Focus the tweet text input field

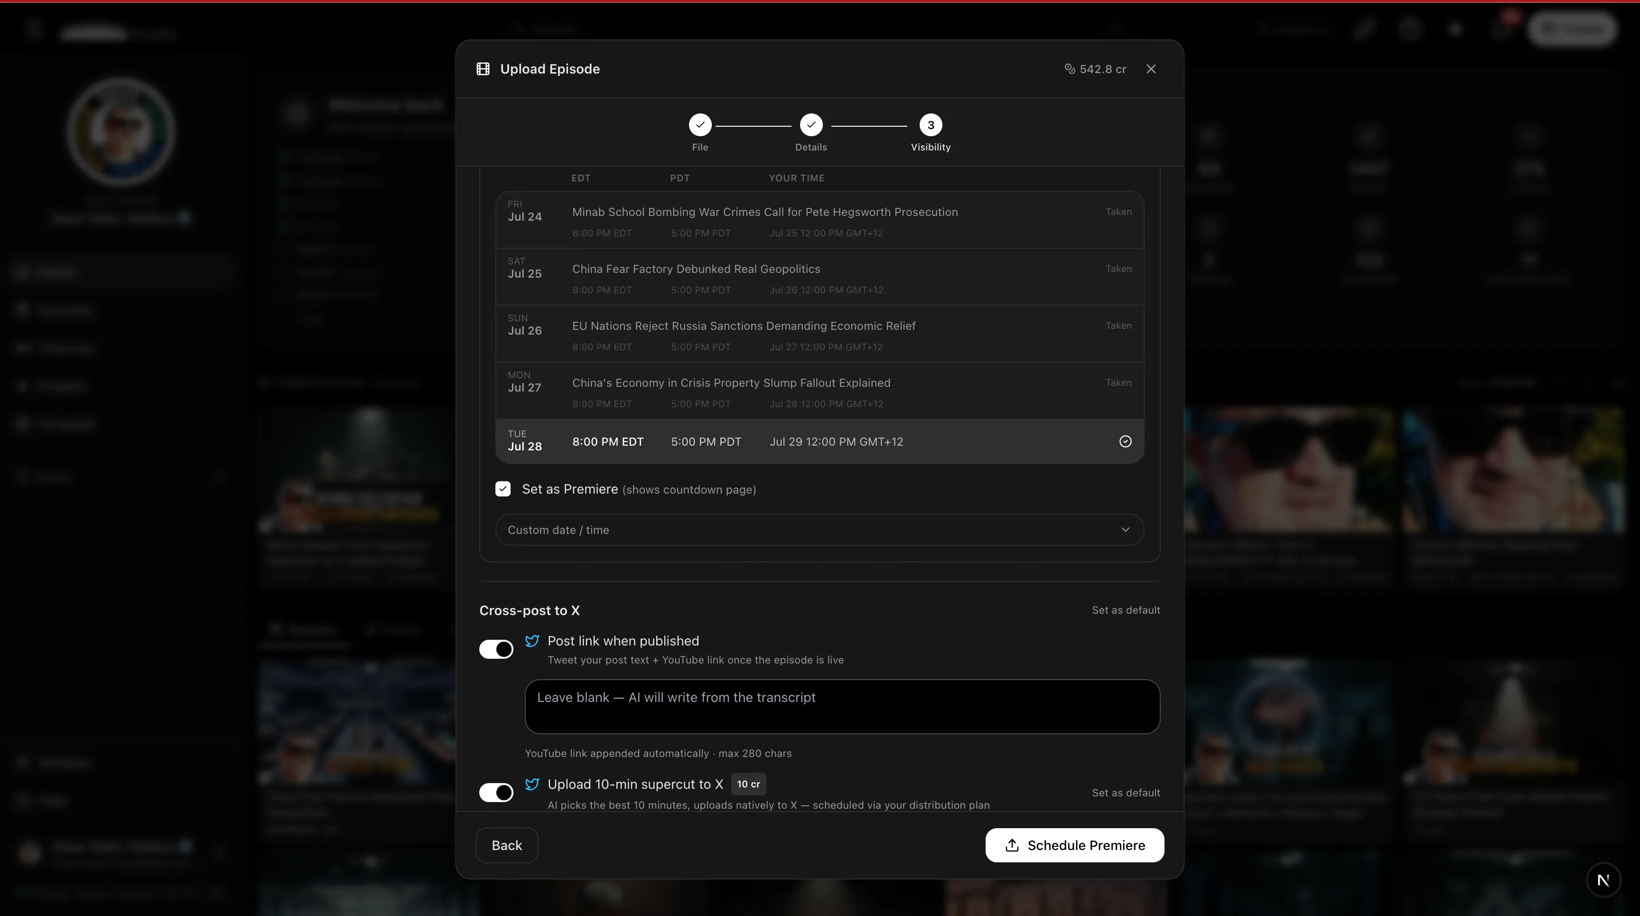pos(842,707)
